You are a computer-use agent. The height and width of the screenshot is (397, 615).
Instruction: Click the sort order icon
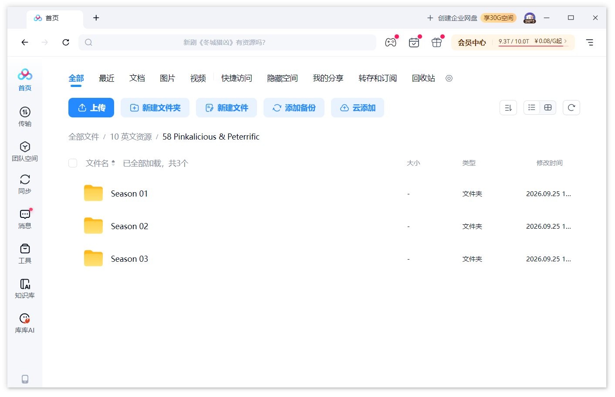(508, 108)
